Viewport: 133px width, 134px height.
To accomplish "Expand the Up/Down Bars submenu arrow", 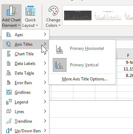I will coord(45,131).
